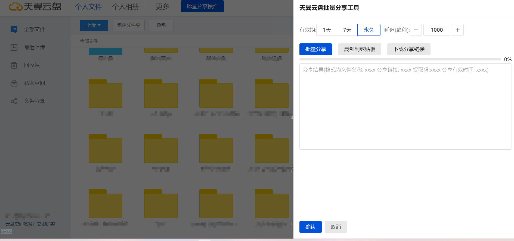The height and width of the screenshot is (241, 514).
Task: Open the 最近上传 clock icon
Action: 14,47
